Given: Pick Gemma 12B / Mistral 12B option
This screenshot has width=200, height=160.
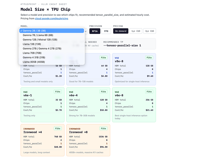Looking at the screenshot, I should click(51, 40).
